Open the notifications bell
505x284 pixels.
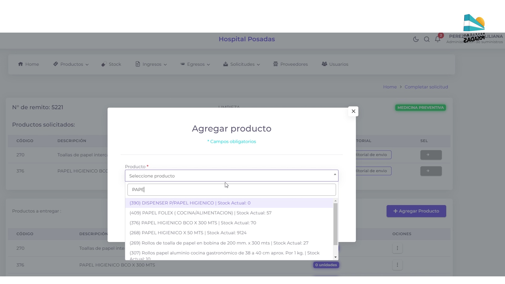(437, 39)
